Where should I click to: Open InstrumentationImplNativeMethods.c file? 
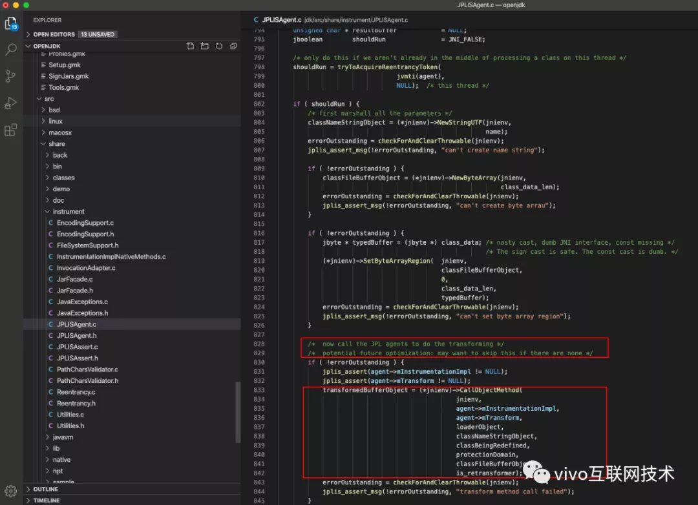[111, 257]
